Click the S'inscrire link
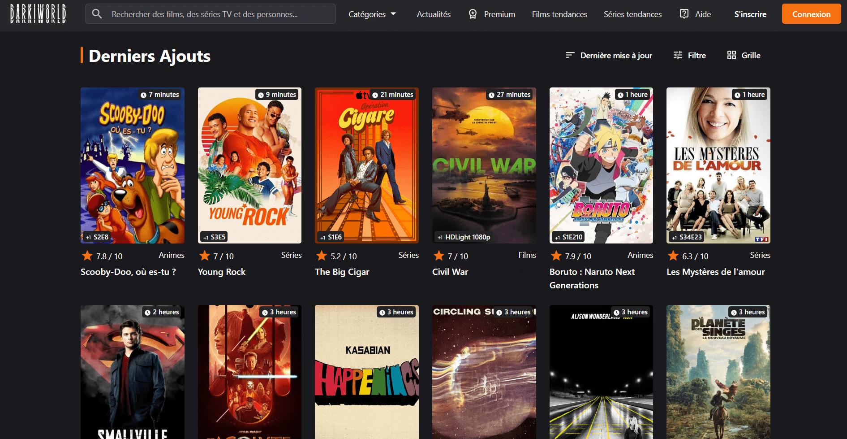Image resolution: width=847 pixels, height=439 pixels. [x=750, y=14]
